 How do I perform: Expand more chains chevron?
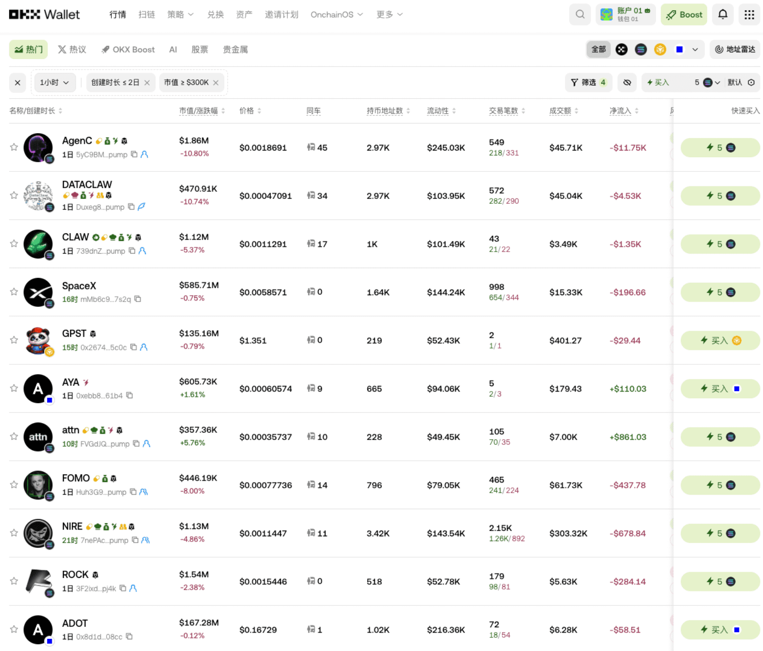[695, 49]
